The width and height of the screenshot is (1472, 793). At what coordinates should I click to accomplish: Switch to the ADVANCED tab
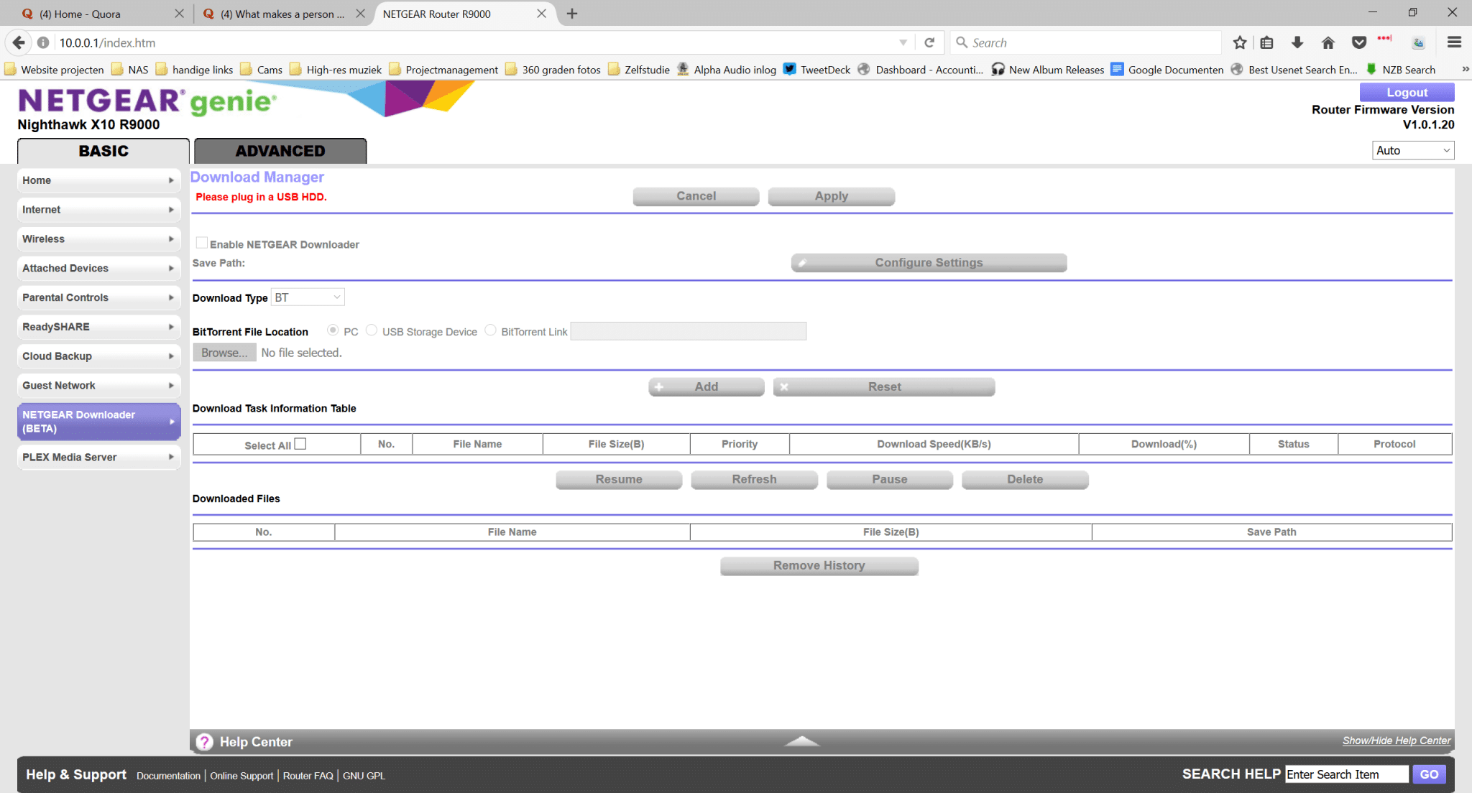coord(280,151)
